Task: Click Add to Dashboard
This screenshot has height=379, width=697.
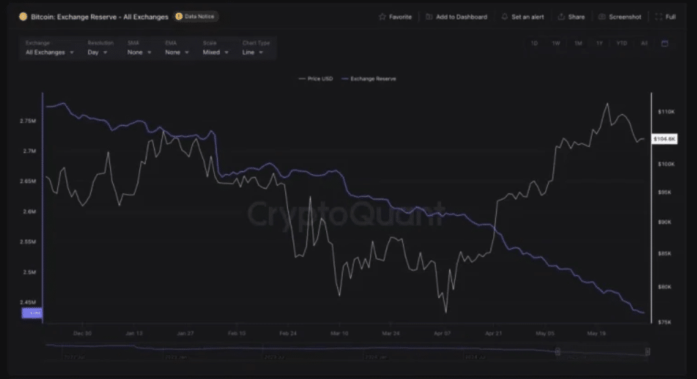Action: (x=456, y=17)
